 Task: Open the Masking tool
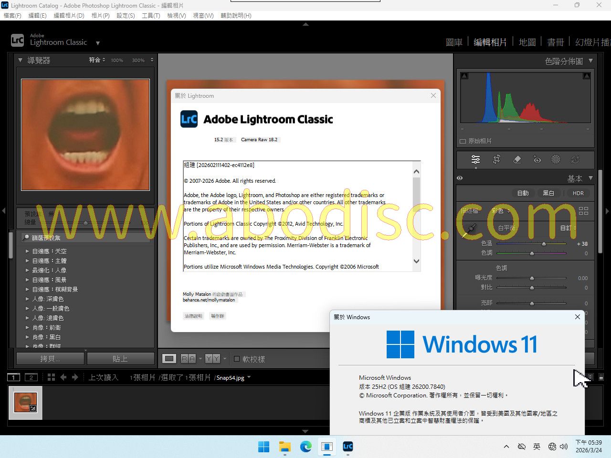(556, 159)
